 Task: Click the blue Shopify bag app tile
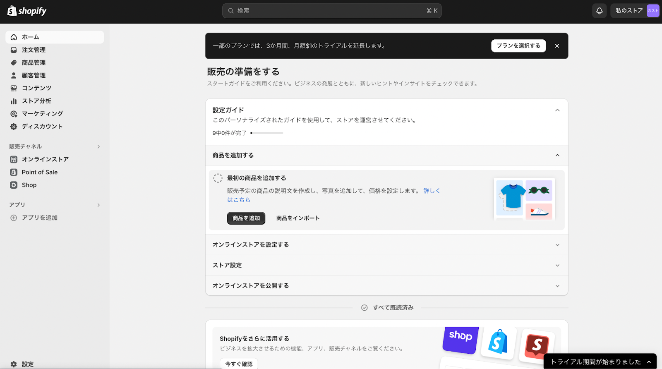(x=498, y=343)
